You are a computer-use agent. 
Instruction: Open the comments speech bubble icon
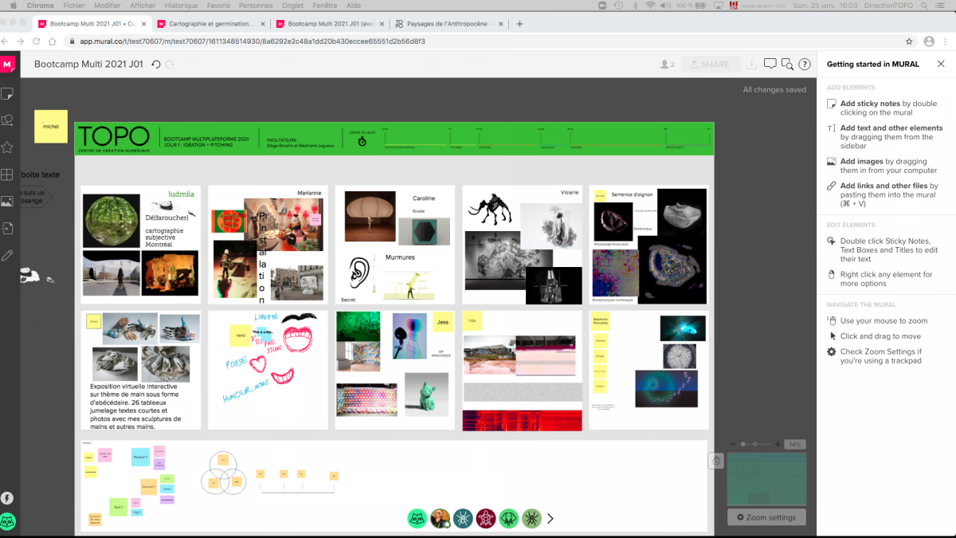770,65
